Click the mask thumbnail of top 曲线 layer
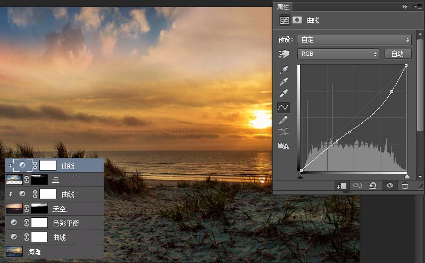The image size is (425, 263). click(48, 165)
